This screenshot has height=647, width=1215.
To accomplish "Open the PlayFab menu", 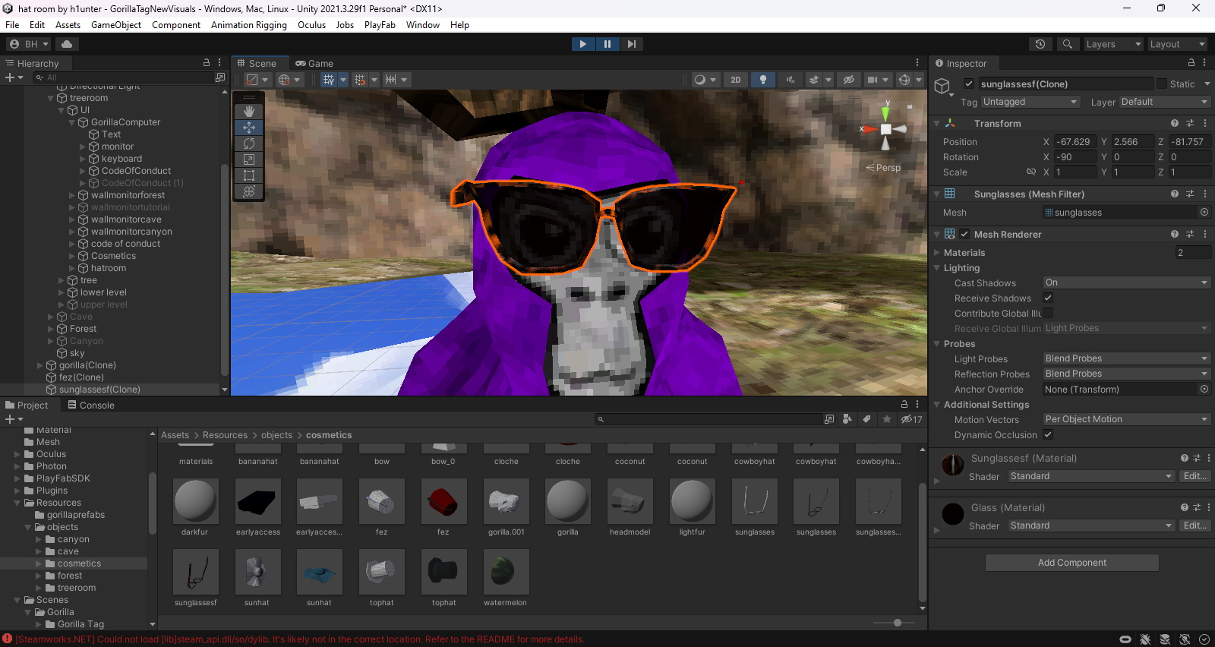I will click(380, 25).
